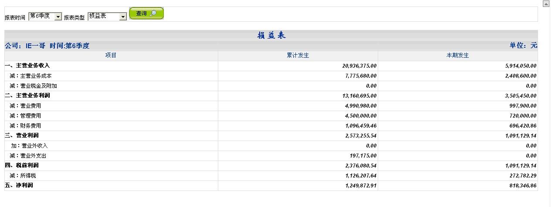The height and width of the screenshot is (207, 552).
Task: Click the value 3,505,450.00
Action: pyautogui.click(x=521, y=96)
